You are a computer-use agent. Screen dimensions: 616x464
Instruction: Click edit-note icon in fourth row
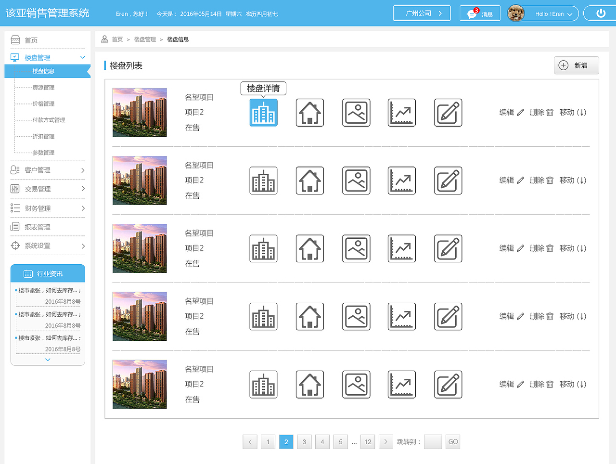(x=448, y=316)
